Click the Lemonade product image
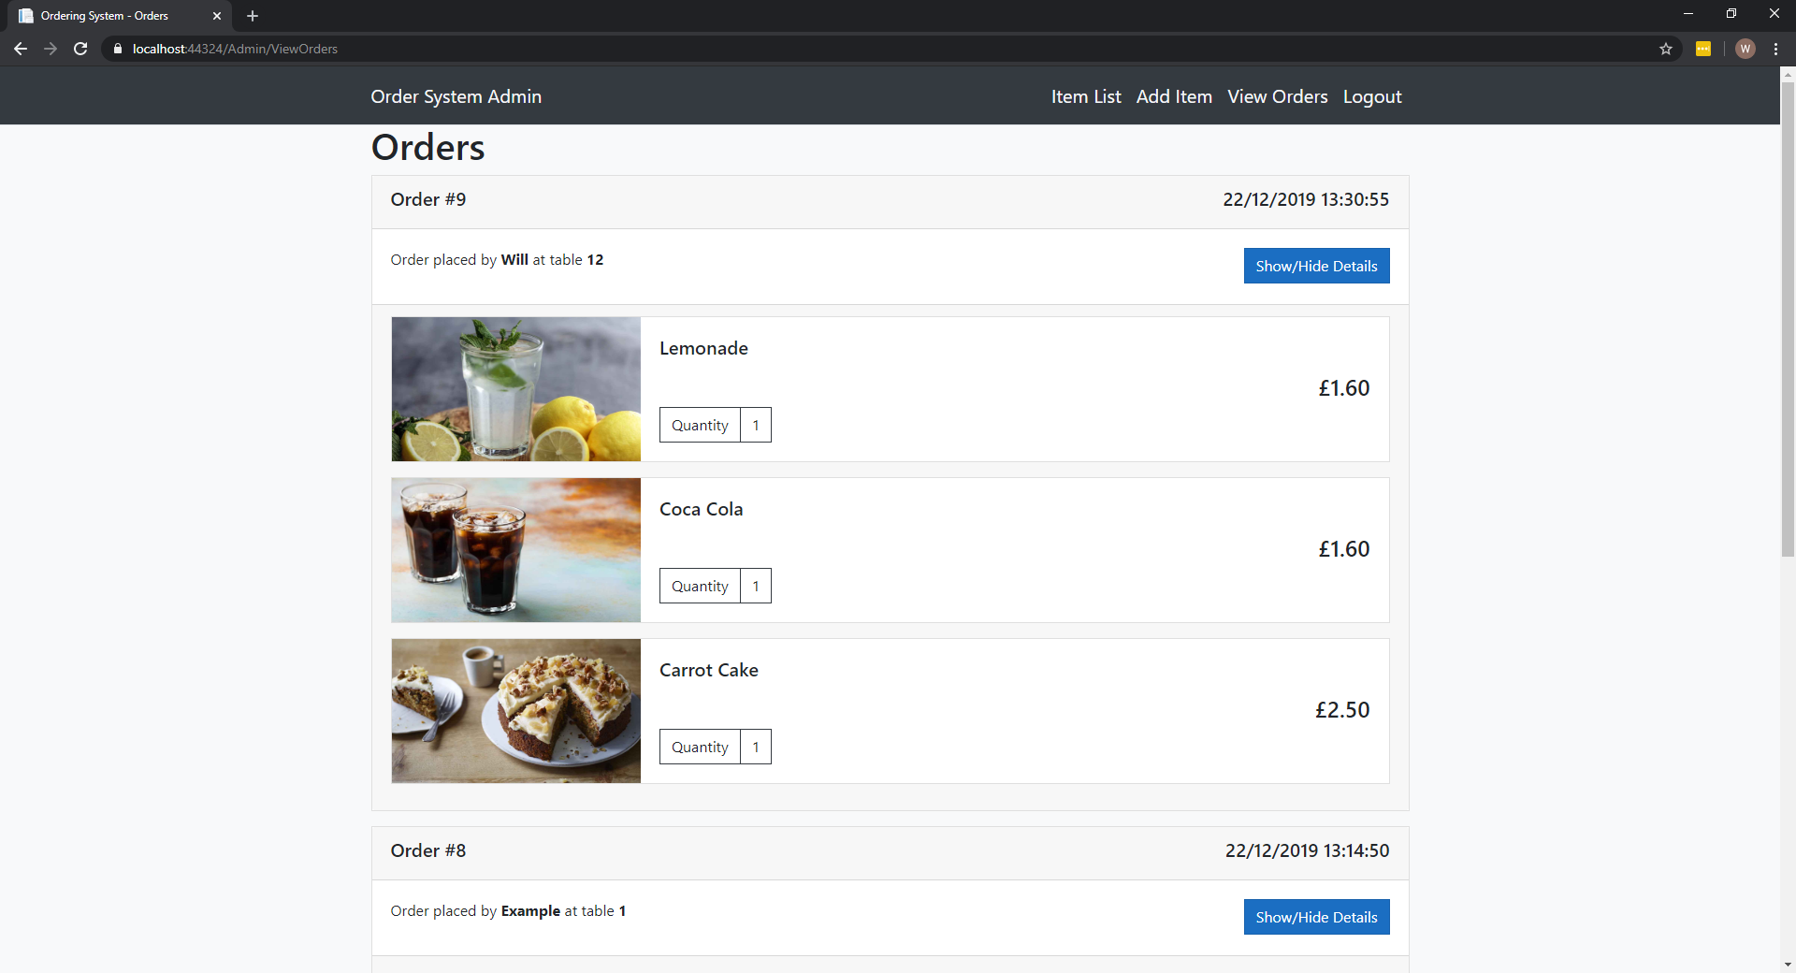Screen dimensions: 1796x973 coord(516,389)
